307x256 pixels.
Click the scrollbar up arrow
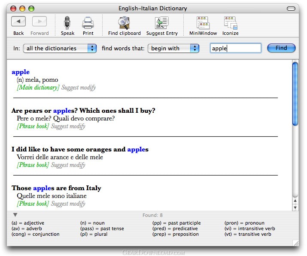coord(295,200)
